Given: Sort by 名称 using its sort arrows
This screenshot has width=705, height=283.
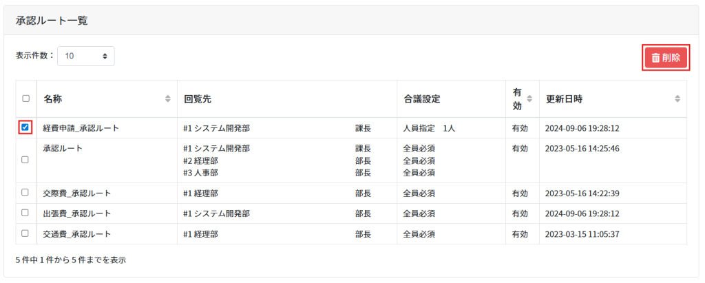Looking at the screenshot, I should [167, 99].
